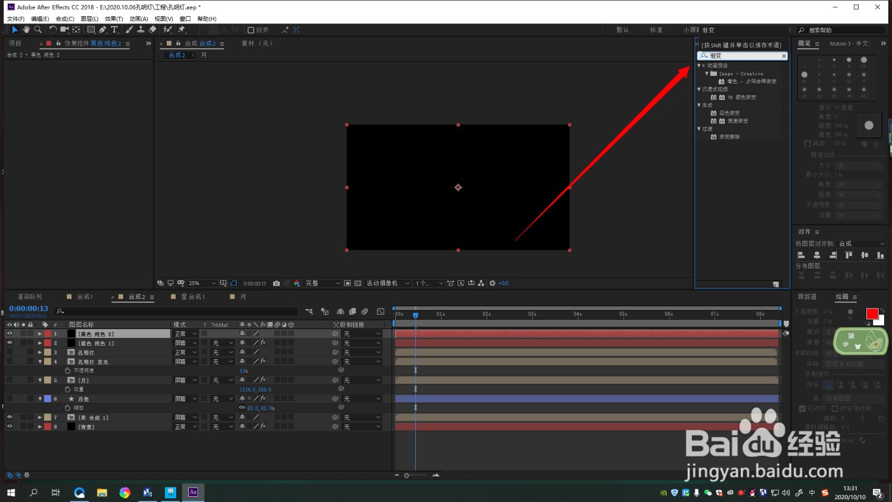Screen dimensions: 892x502
Task: Toggle shy layers hide icon in timeline
Action: (340, 312)
